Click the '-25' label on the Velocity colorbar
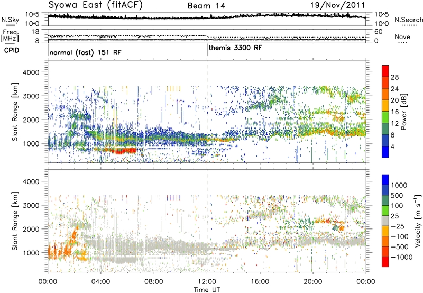Screen dimensions: 423x293 pyautogui.click(x=398, y=226)
